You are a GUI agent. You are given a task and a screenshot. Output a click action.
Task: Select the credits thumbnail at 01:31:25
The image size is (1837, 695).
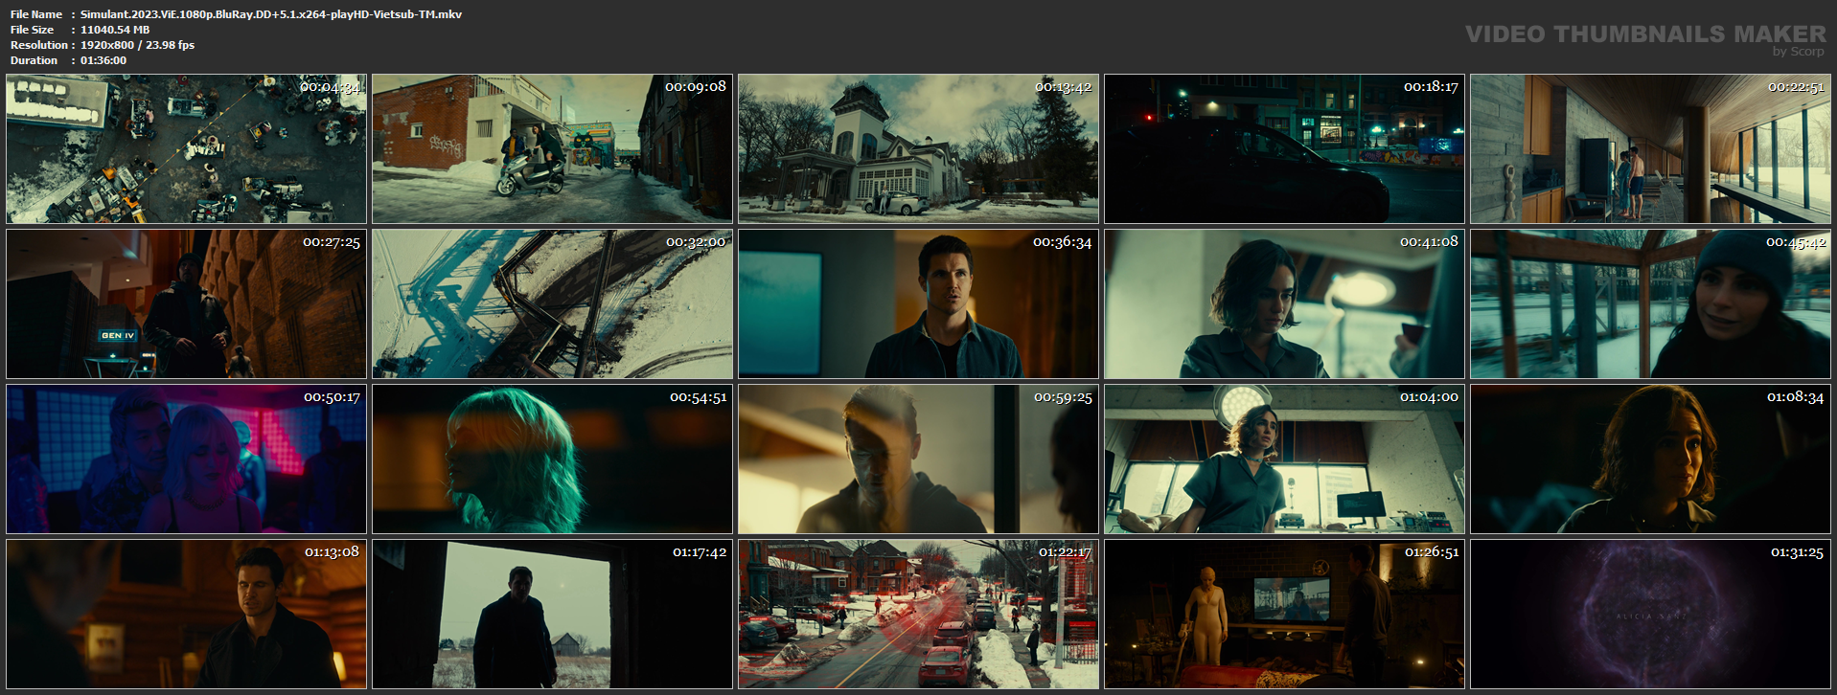[1650, 615]
